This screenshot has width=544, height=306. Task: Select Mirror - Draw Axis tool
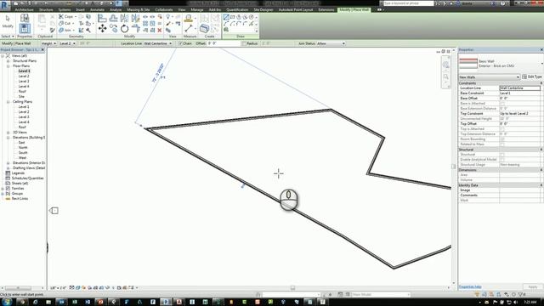click(135, 18)
